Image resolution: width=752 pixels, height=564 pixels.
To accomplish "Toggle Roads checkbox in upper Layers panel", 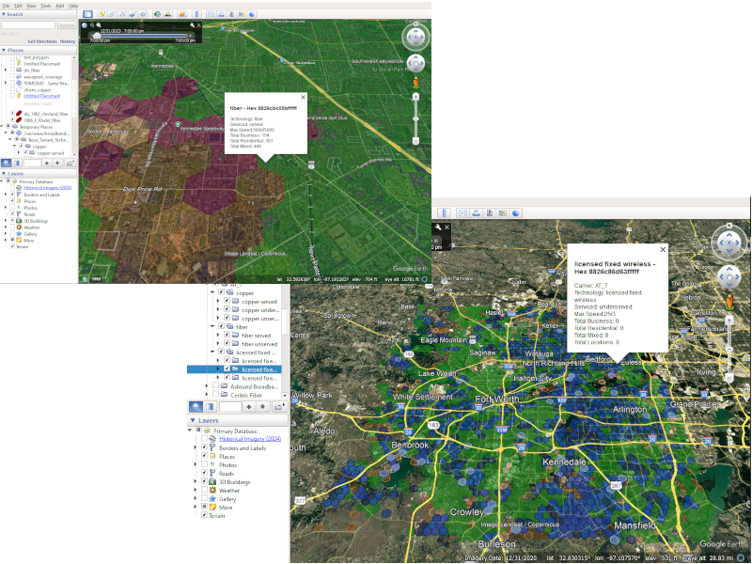I will 12,214.
